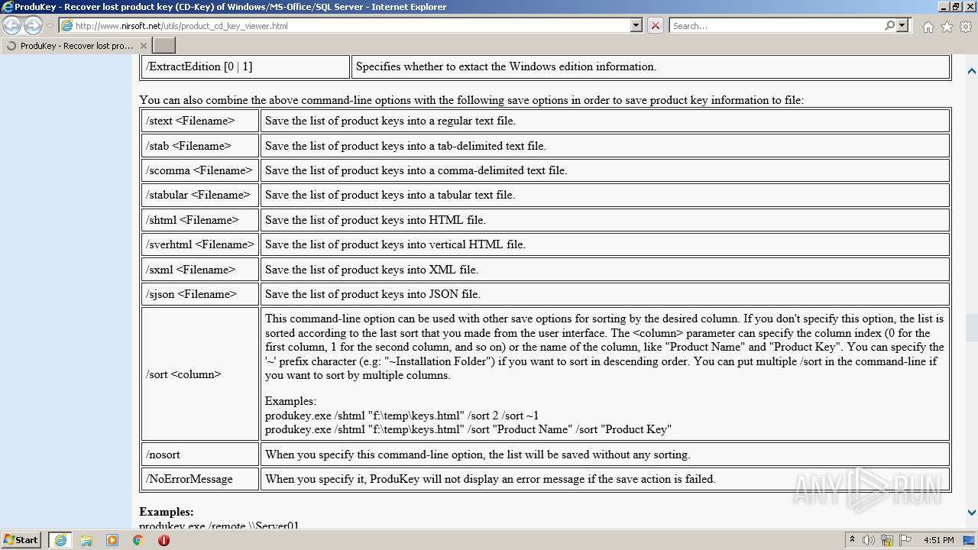Viewport: 978px width, 550px height.
Task: Open the Windows Start button
Action: coord(21,540)
